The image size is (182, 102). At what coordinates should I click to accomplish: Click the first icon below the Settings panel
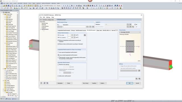(x=136, y=79)
